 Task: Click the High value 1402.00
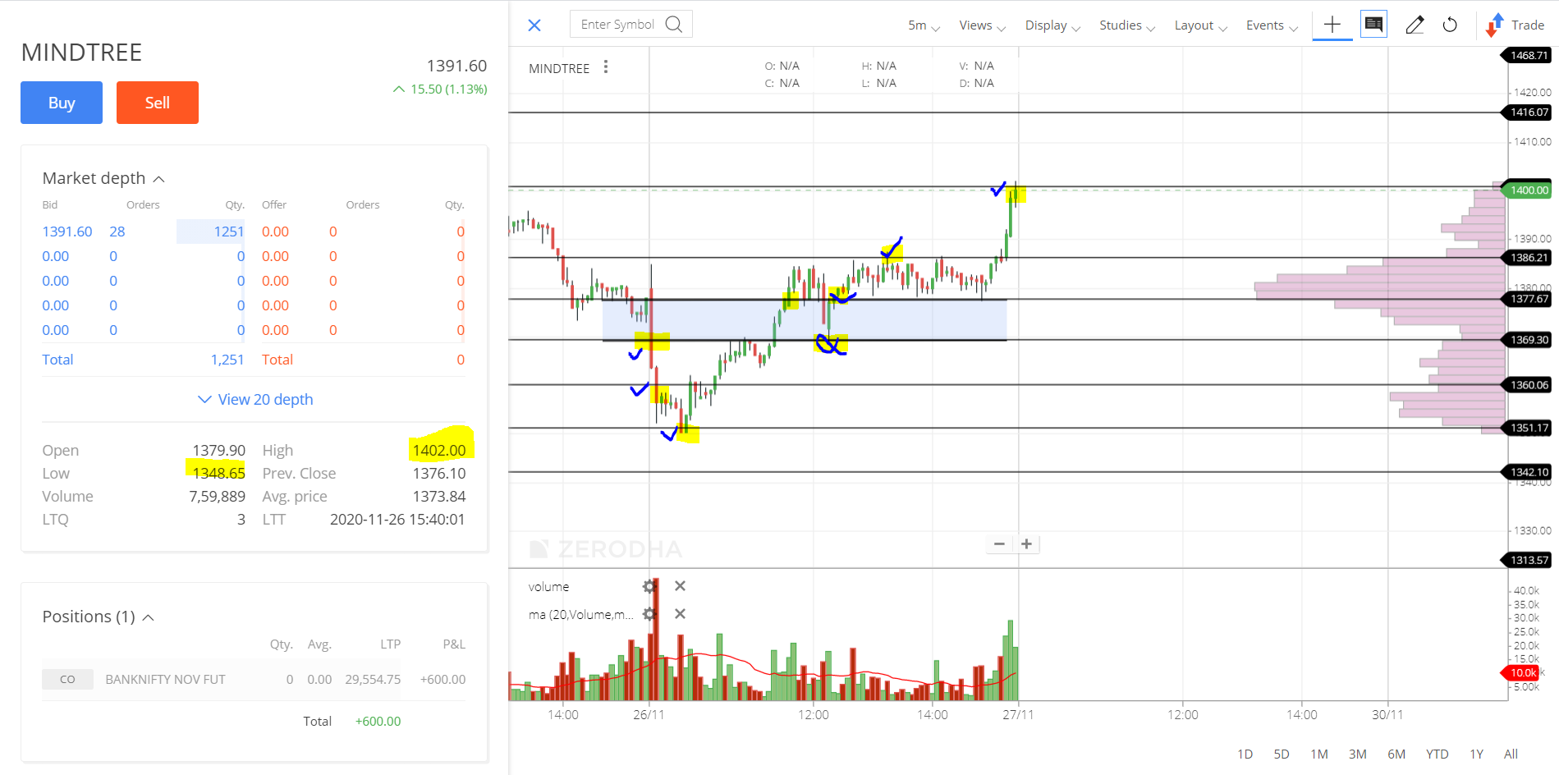click(439, 450)
